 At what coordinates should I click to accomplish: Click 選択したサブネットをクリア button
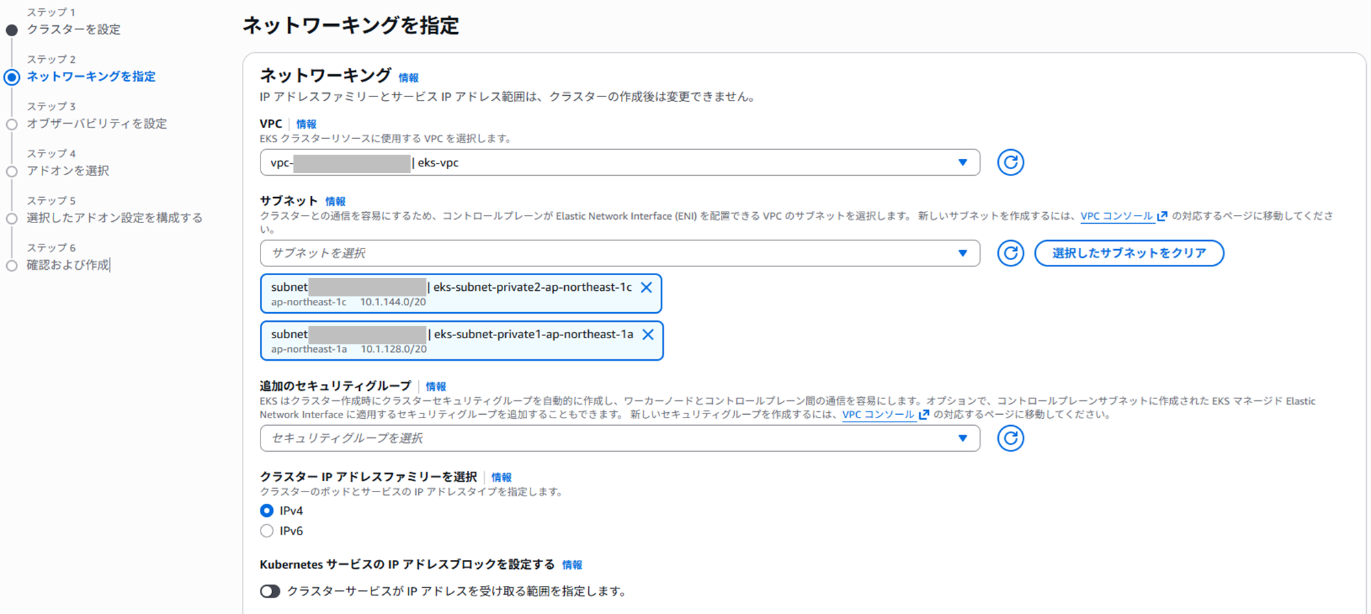click(1129, 253)
